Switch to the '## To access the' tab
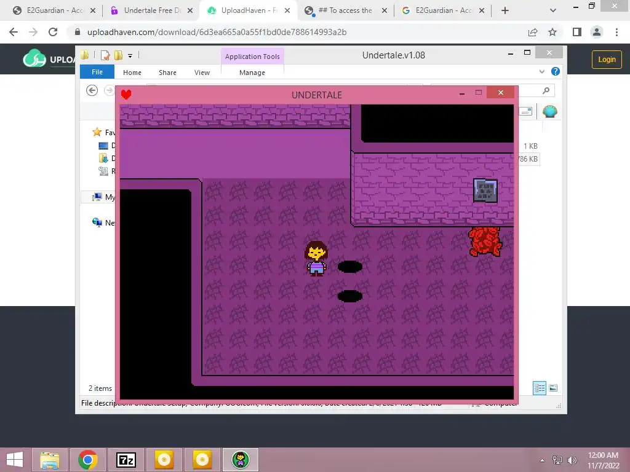Image resolution: width=630 pixels, height=472 pixels. (x=346, y=10)
